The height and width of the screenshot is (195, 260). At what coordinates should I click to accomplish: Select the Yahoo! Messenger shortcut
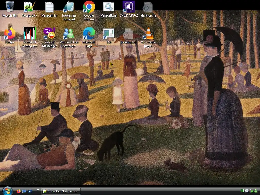50,38
